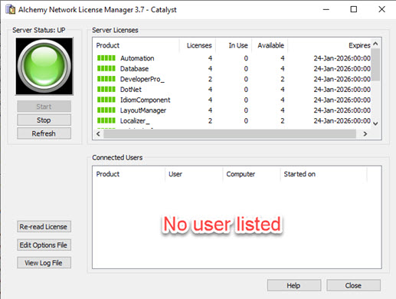Click the greyed-out Start button
This screenshot has width=396, height=299.
click(x=44, y=107)
